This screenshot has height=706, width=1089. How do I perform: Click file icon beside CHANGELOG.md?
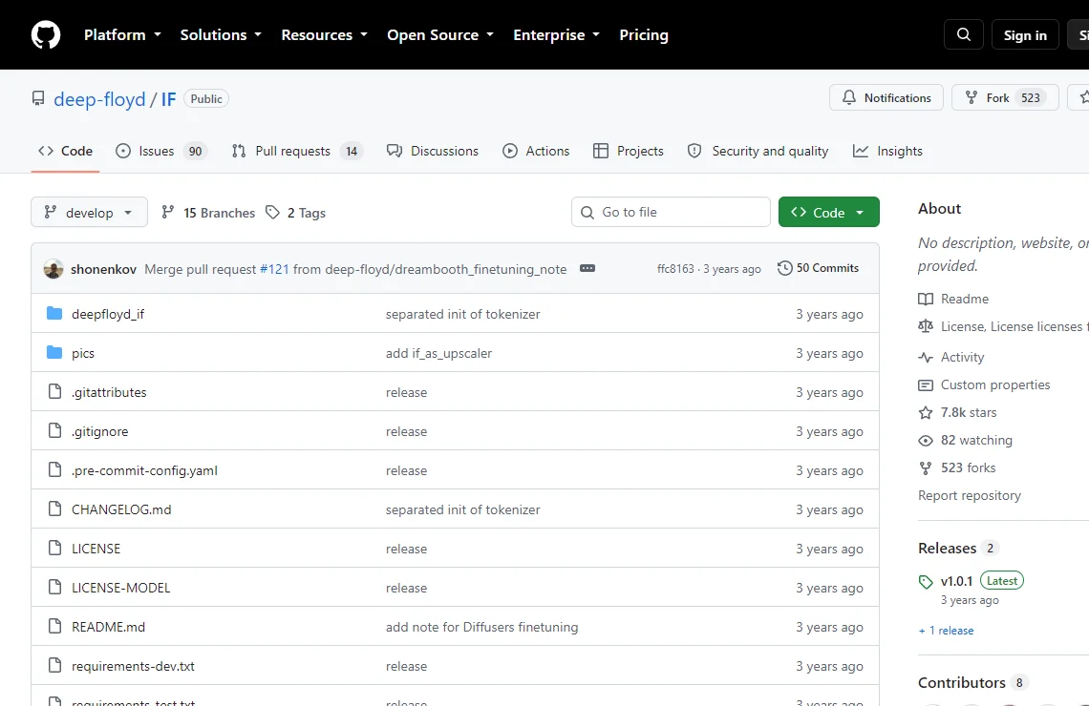[54, 509]
